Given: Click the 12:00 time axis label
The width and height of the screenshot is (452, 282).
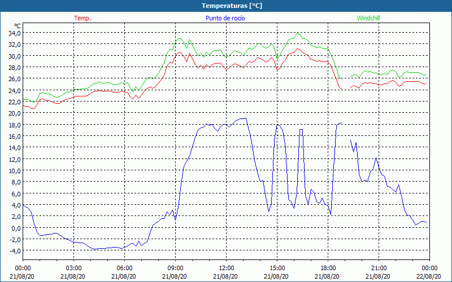Looking at the screenshot, I should pos(227,268).
